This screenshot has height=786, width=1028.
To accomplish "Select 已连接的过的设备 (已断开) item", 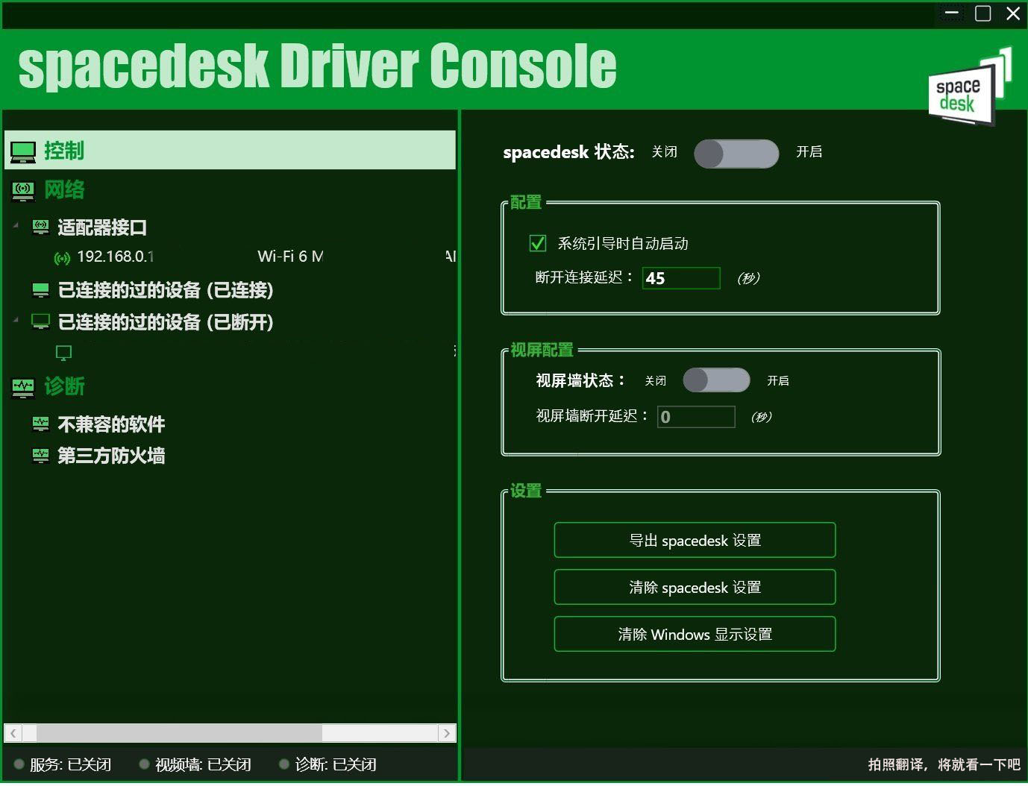I will (x=166, y=322).
